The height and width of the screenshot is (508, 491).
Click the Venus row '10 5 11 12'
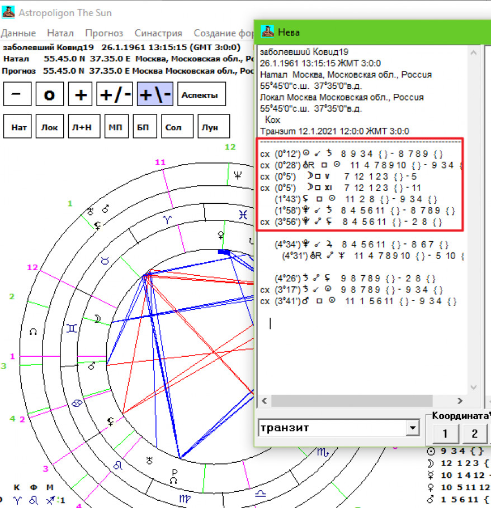coord(458,487)
